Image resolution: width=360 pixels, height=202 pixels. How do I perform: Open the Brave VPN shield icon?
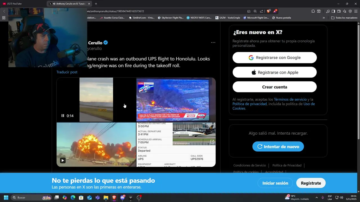click(x=350, y=11)
